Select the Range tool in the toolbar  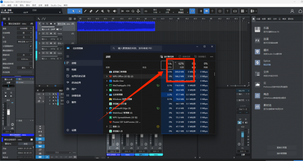(x=79, y=11)
